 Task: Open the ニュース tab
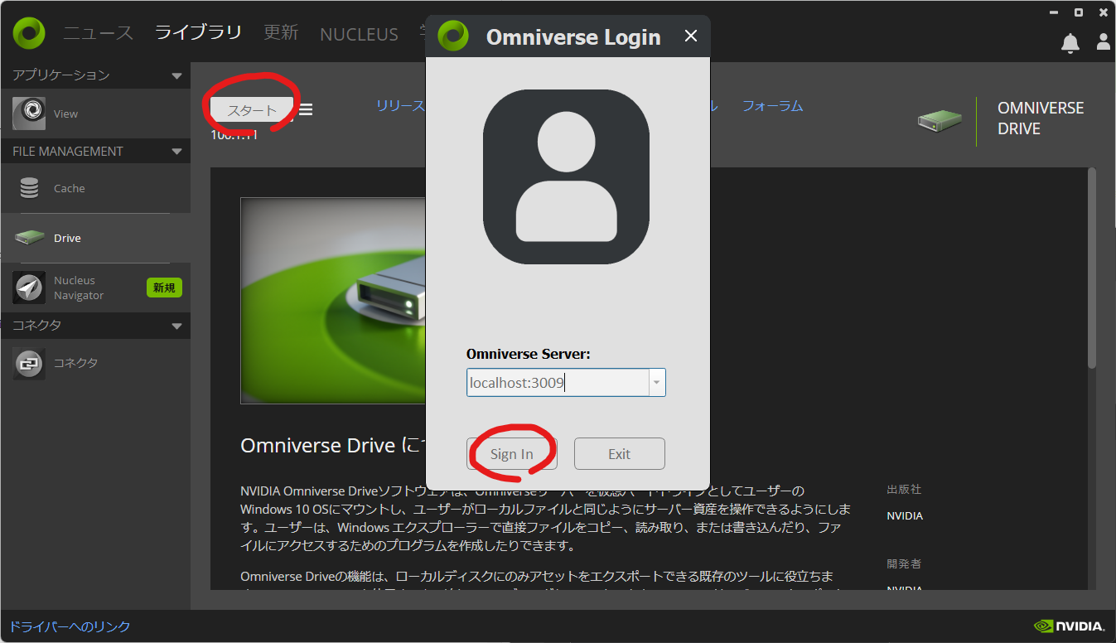coord(98,34)
